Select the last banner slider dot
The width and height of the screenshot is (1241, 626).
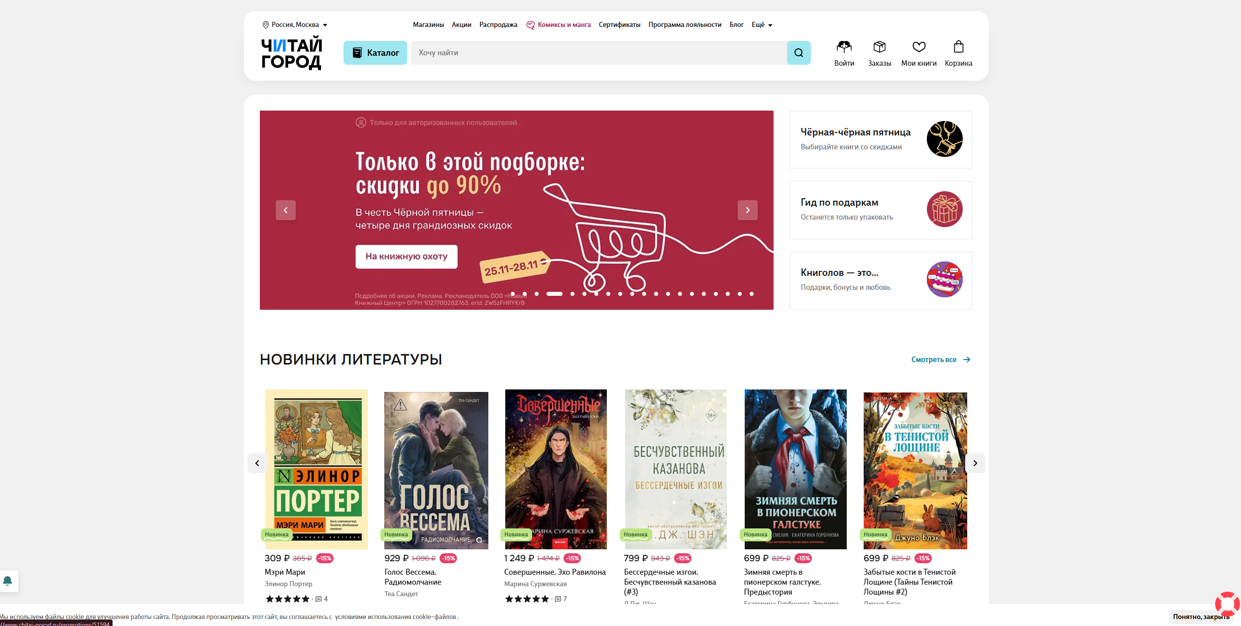752,294
